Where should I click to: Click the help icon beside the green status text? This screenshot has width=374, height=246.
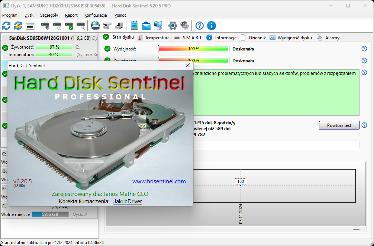[x=364, y=72]
